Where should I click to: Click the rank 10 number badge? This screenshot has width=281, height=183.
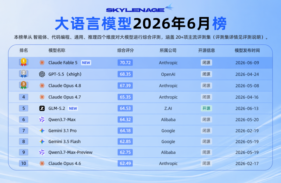point(24,163)
